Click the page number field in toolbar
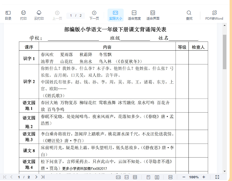This screenshot has height=181, width=232. (71, 16)
